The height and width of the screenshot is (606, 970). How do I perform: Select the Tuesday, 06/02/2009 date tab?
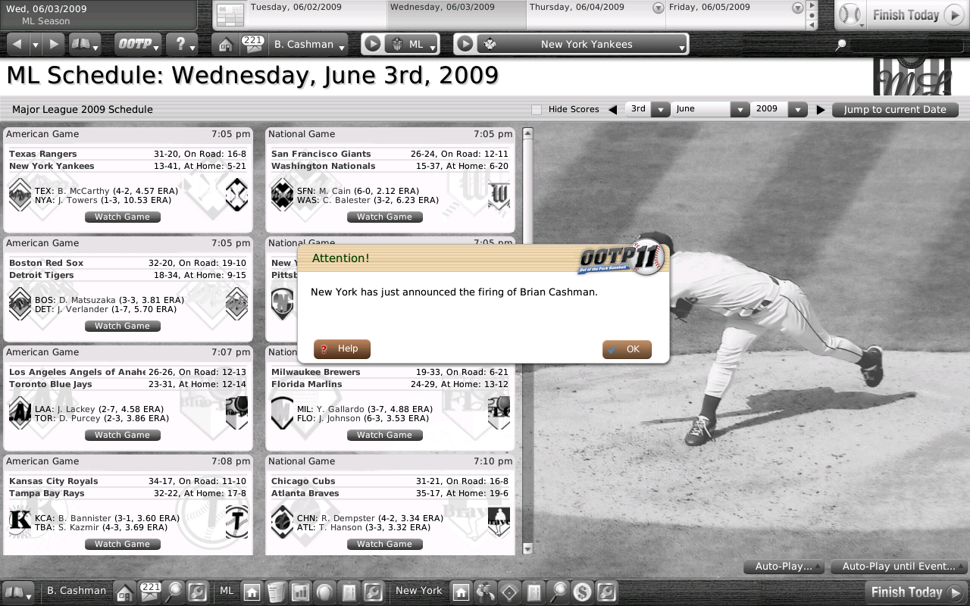click(x=318, y=15)
